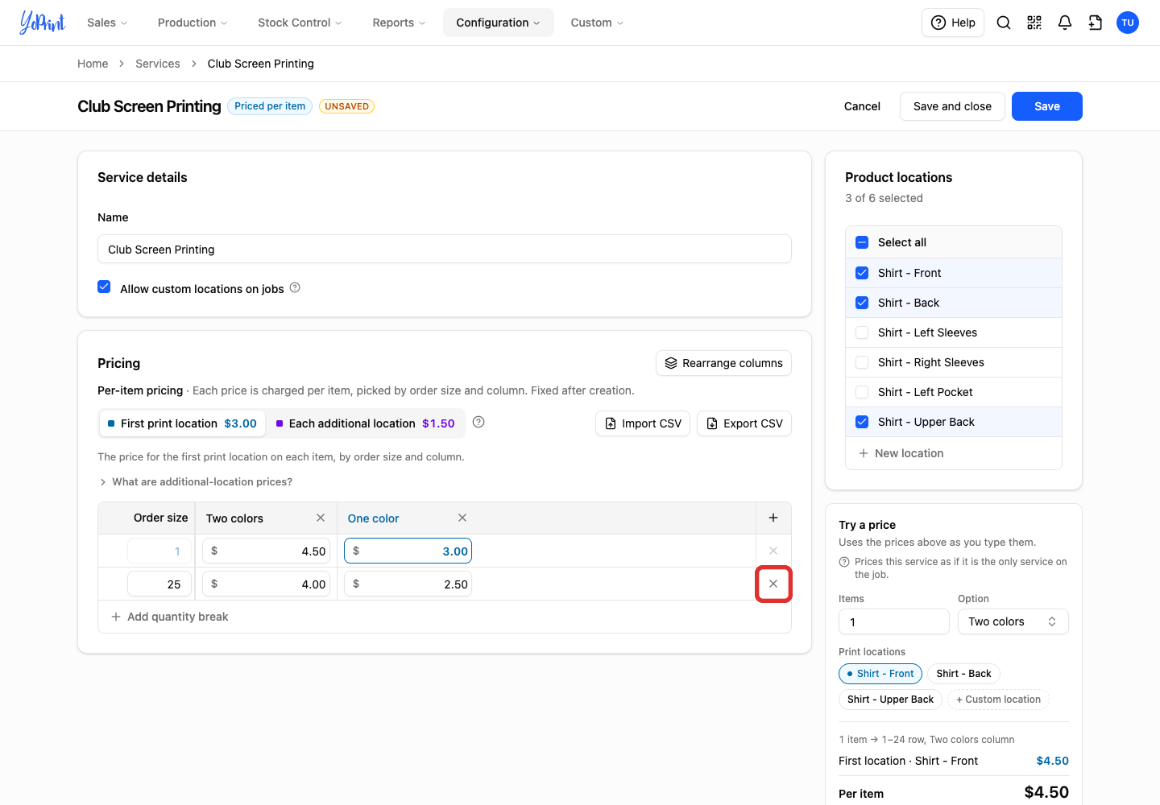
Task: Open the Configuration menu
Action: click(x=498, y=23)
